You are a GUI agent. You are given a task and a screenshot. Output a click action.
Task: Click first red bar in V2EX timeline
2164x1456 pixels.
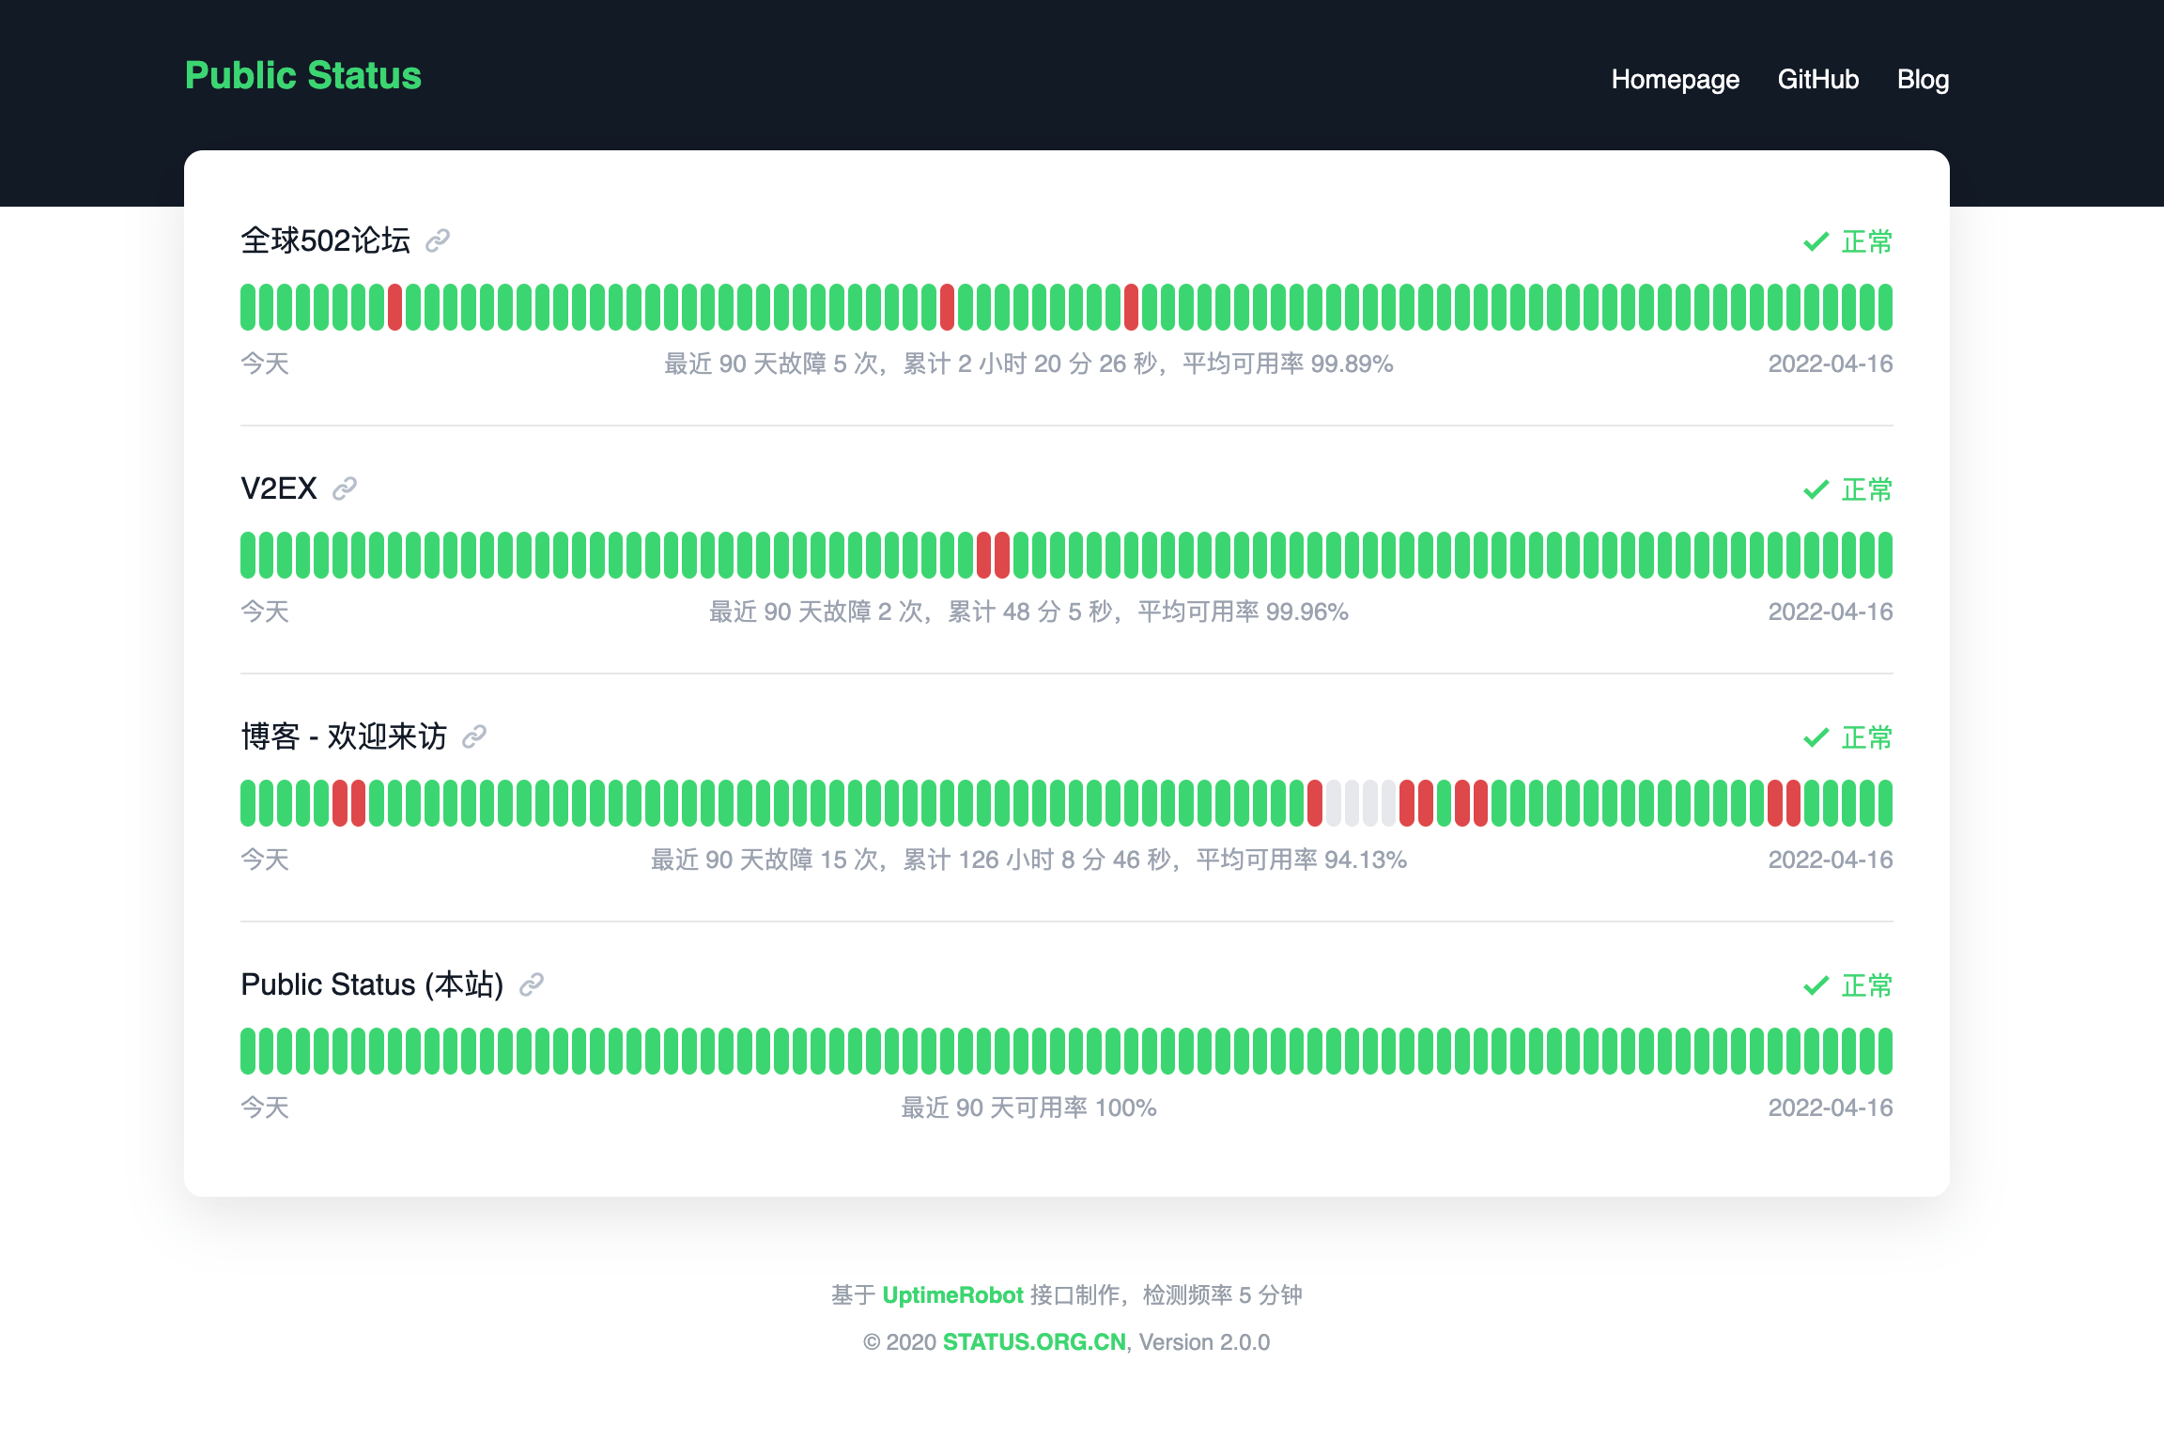[x=984, y=555]
